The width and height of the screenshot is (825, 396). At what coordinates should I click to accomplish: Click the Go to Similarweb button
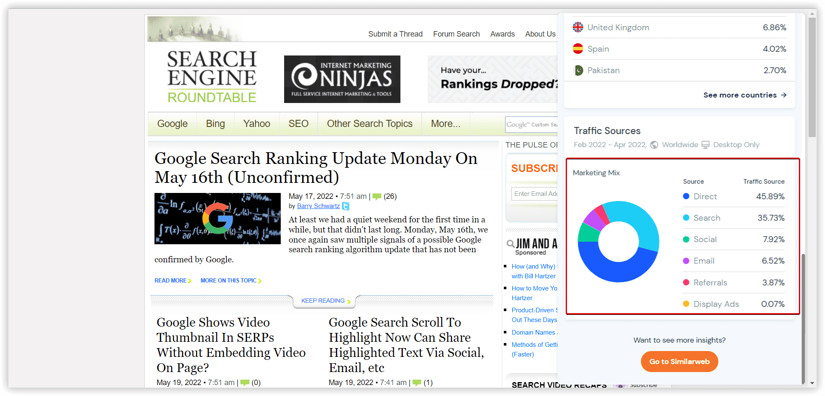679,362
